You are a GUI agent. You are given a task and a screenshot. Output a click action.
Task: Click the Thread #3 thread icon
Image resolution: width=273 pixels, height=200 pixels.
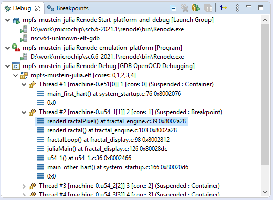tap(32, 186)
